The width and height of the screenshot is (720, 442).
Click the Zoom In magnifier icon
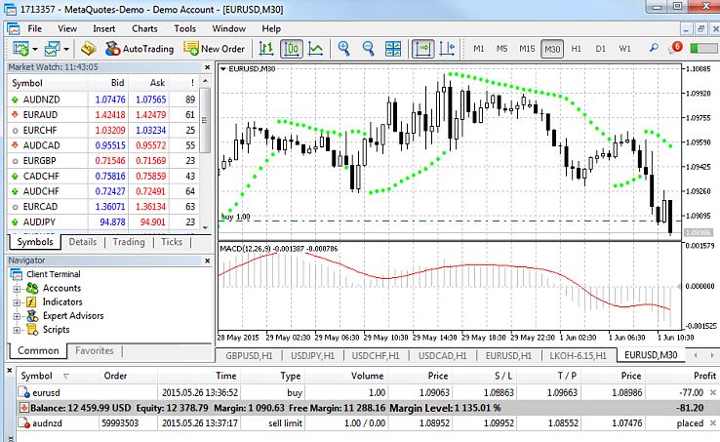click(343, 48)
